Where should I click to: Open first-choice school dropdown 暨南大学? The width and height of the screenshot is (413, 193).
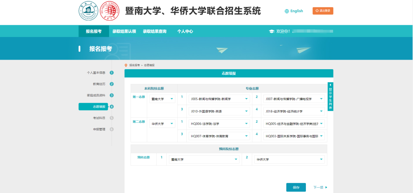(x=162, y=99)
